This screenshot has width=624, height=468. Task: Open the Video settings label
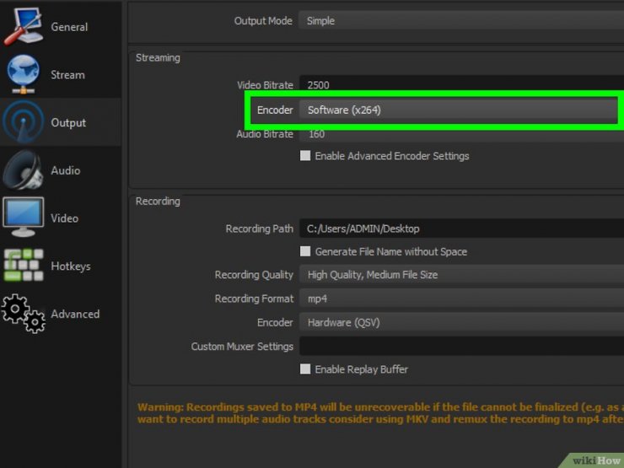click(64, 218)
